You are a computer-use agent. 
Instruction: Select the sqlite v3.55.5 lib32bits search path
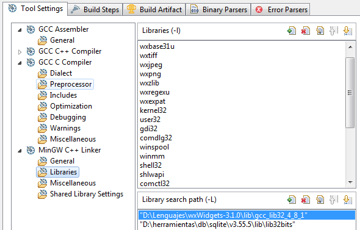tap(247, 225)
